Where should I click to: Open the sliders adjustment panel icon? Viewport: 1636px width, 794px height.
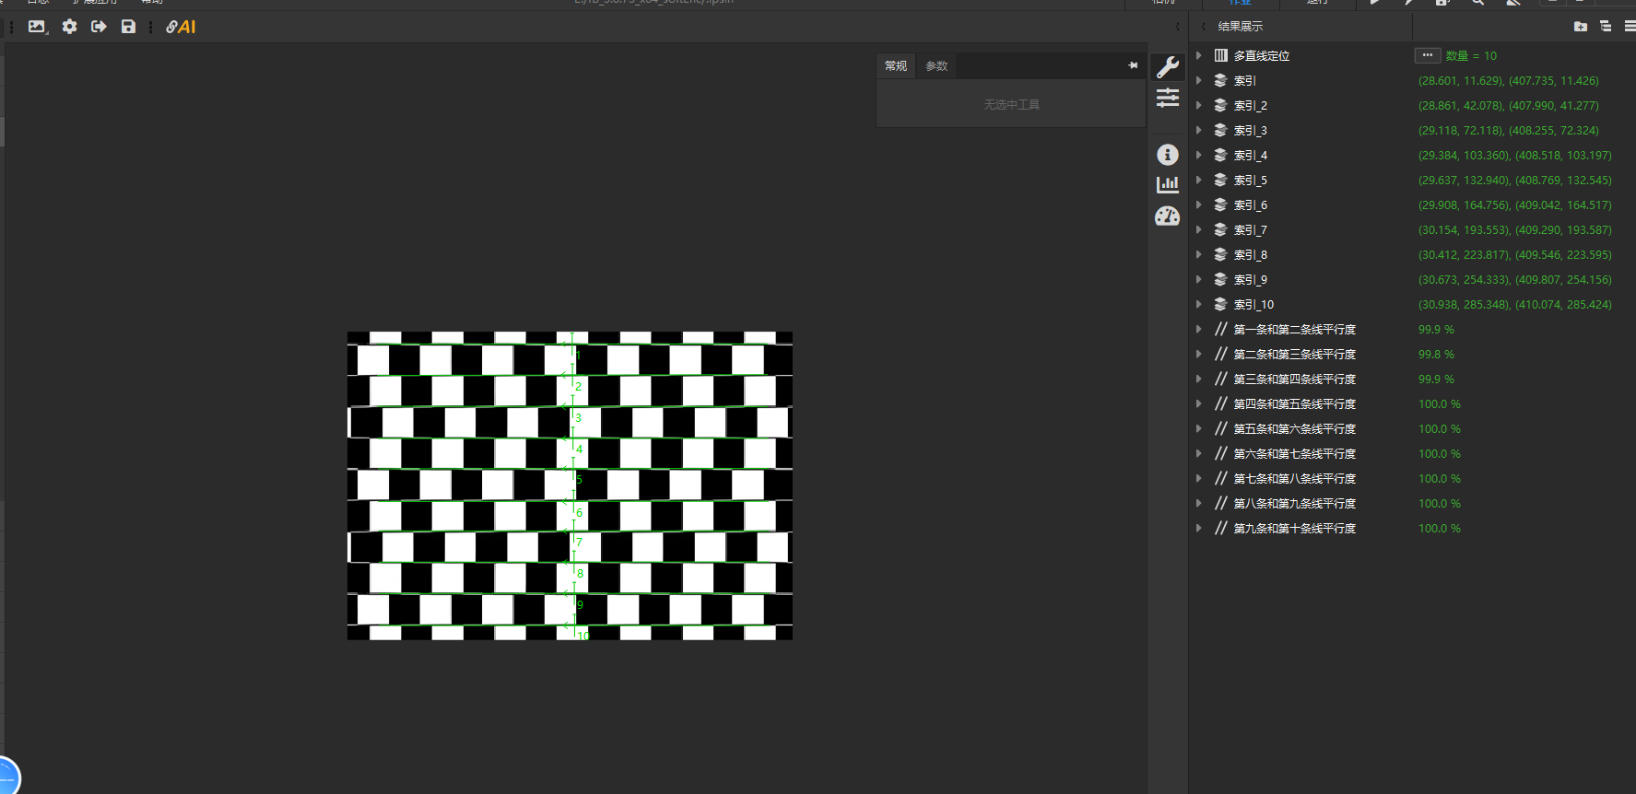coord(1167,97)
